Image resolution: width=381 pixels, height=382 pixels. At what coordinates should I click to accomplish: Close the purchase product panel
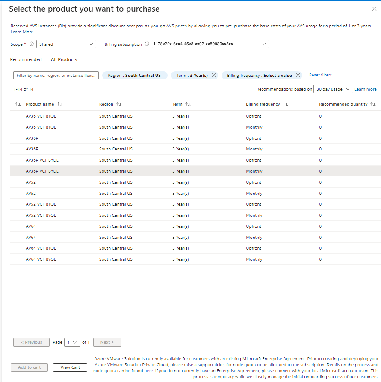(x=375, y=9)
